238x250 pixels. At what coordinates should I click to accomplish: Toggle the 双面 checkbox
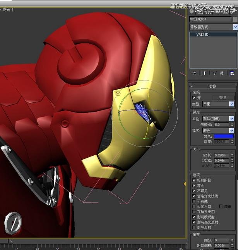[194, 185]
